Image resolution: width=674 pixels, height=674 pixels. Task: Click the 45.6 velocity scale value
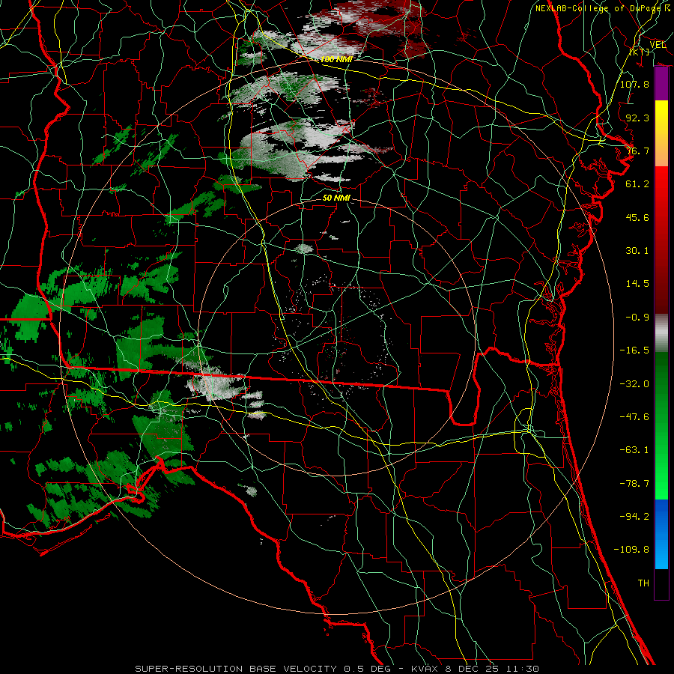tap(637, 217)
